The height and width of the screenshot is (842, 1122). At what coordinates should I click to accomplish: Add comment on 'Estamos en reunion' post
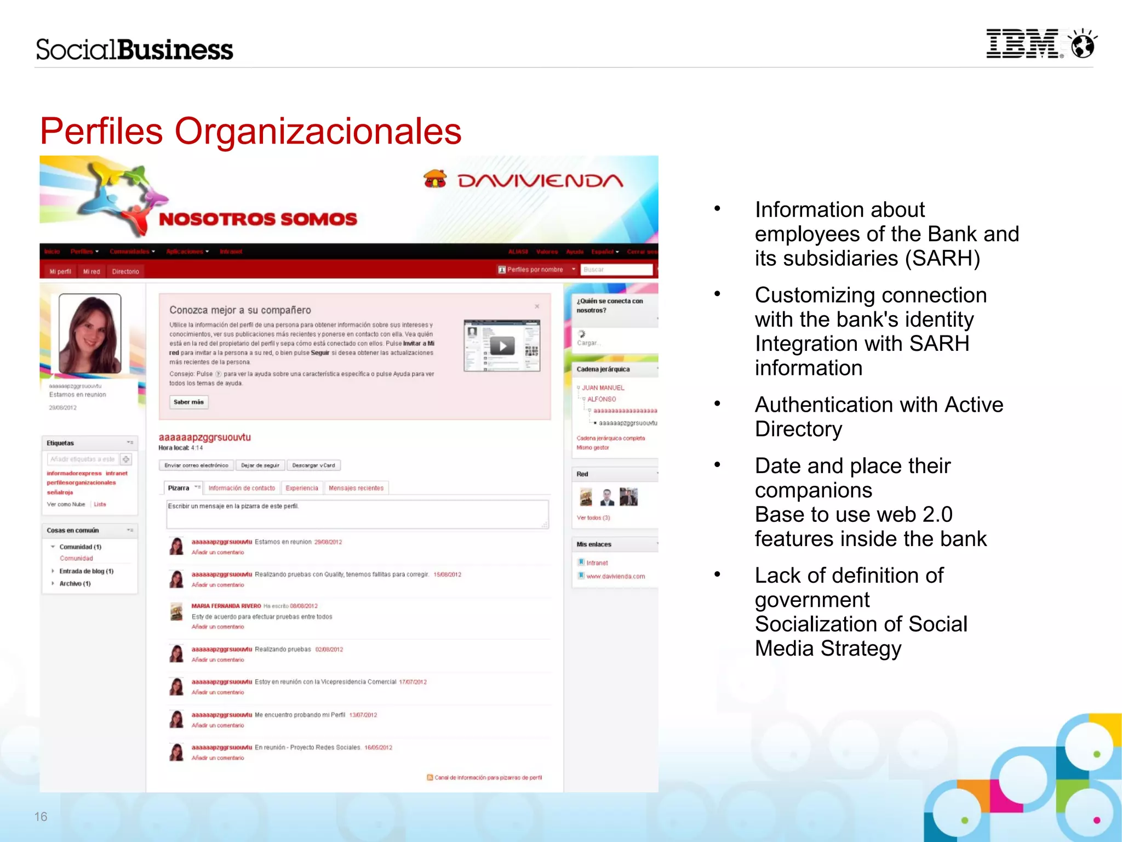tap(218, 553)
